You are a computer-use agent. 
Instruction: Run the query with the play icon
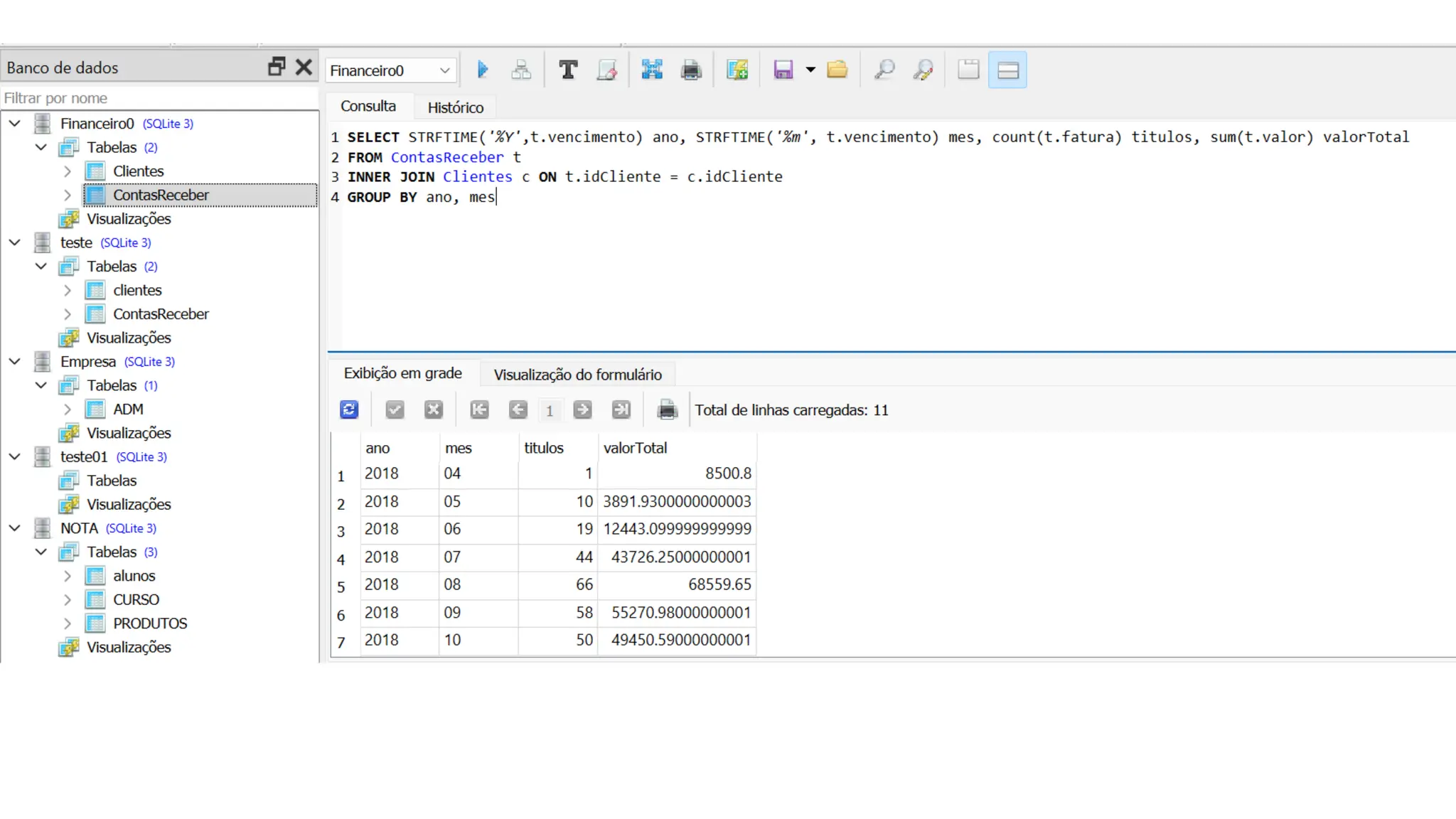483,70
